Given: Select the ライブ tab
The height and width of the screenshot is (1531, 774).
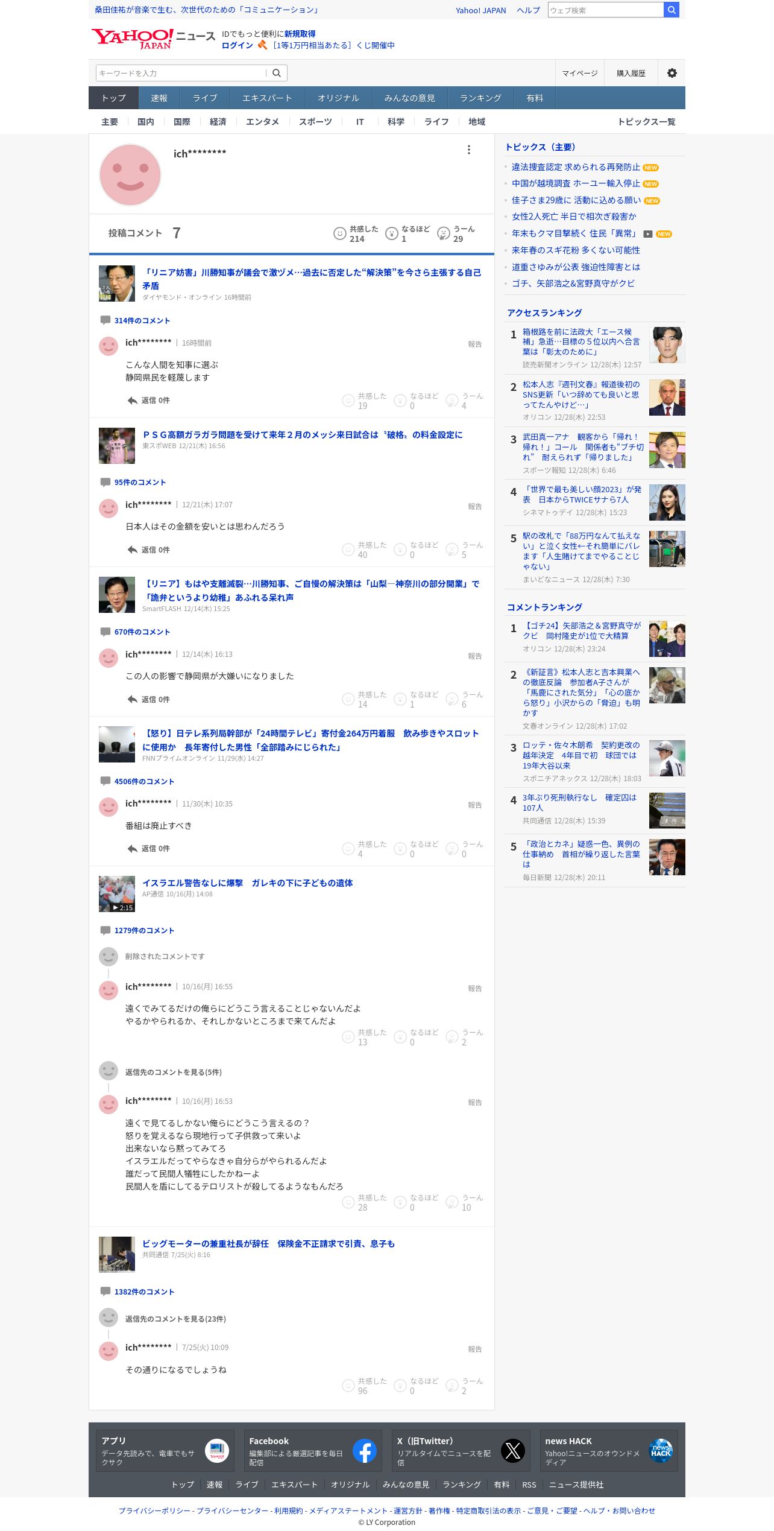Looking at the screenshot, I should tap(205, 98).
